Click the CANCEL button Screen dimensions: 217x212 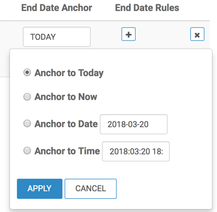point(91,189)
